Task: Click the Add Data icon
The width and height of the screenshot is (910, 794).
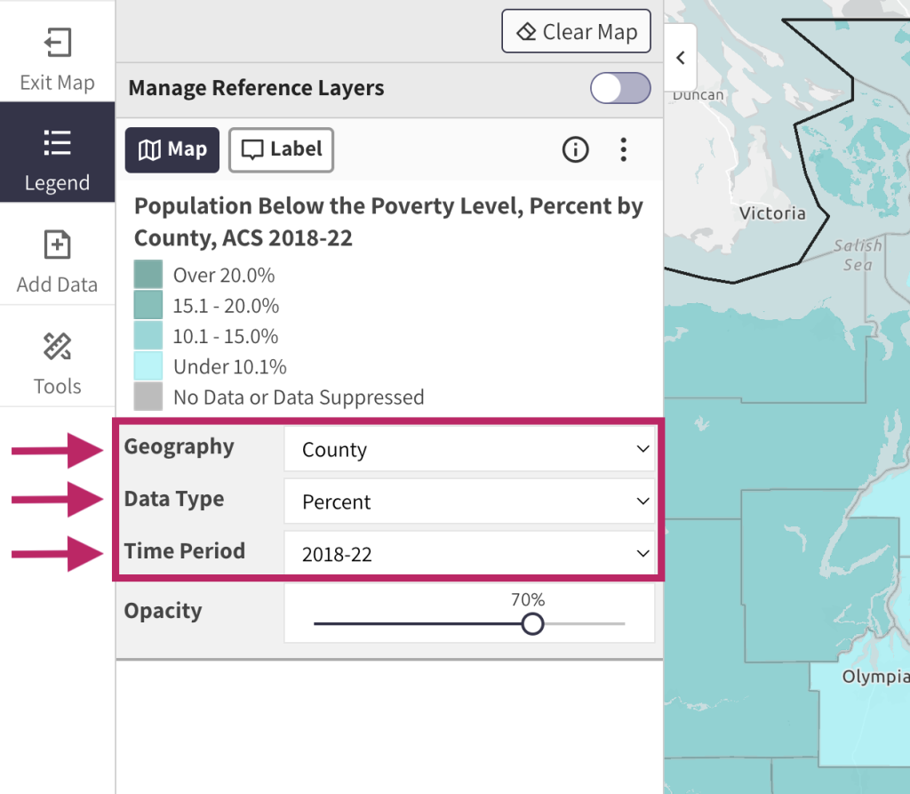Action: (x=57, y=245)
